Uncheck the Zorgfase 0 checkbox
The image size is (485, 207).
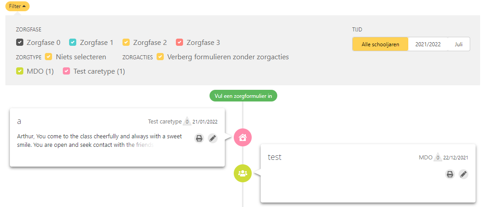pyautogui.click(x=20, y=42)
